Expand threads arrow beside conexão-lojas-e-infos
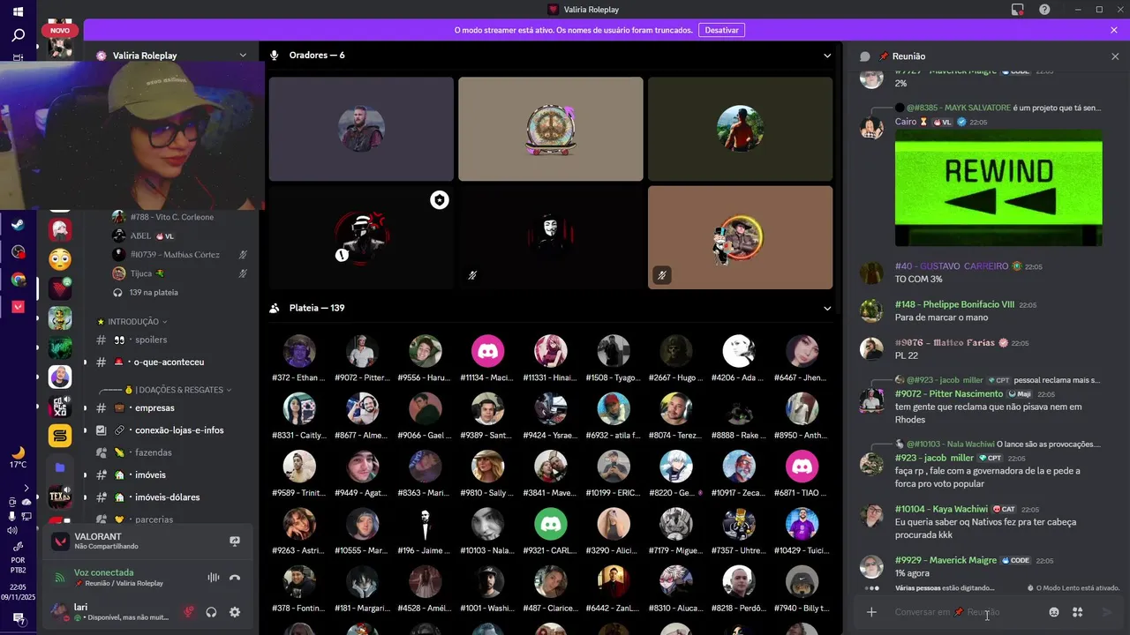Screen dimensions: 1130x635 click(x=86, y=430)
